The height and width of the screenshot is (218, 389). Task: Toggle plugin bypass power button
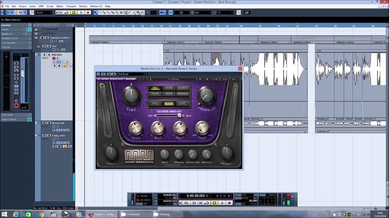pos(98,74)
